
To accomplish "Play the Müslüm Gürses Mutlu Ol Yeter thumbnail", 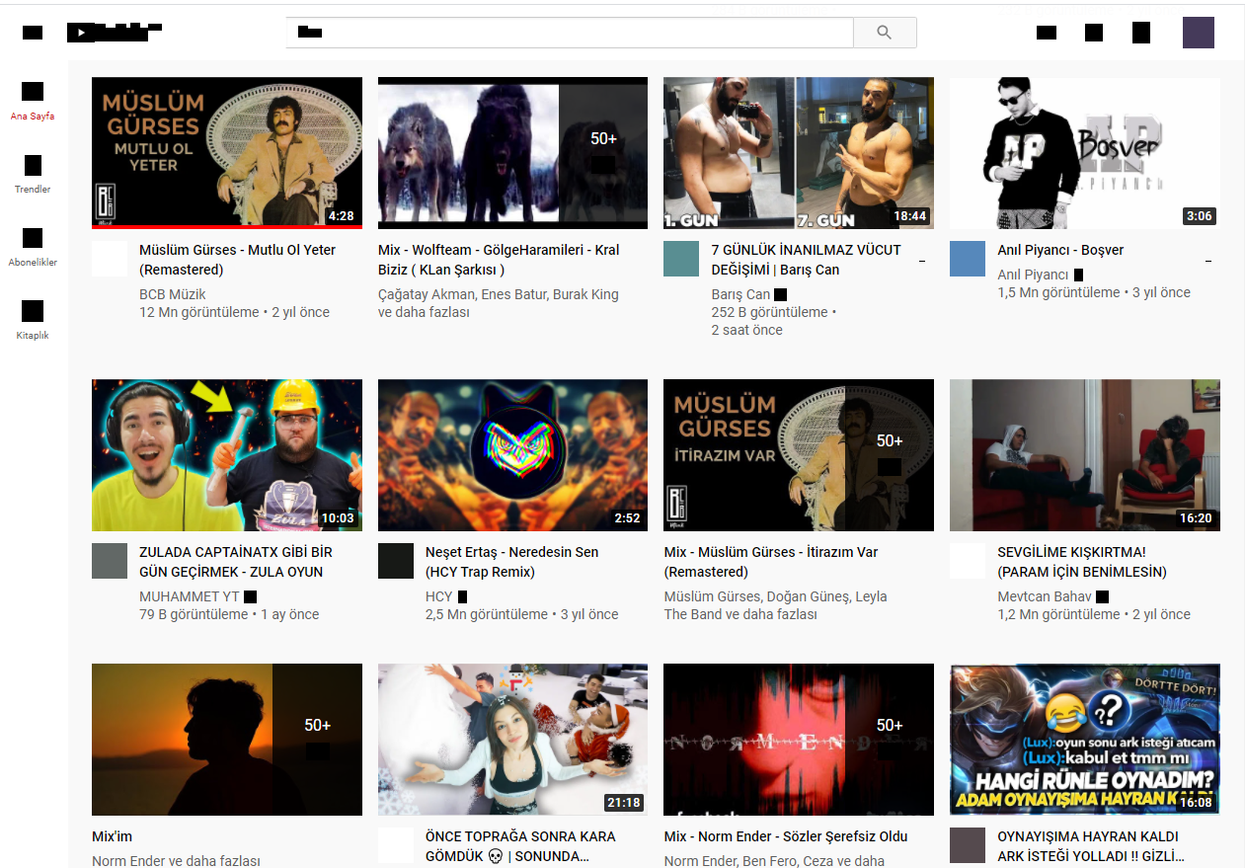I will (x=227, y=153).
